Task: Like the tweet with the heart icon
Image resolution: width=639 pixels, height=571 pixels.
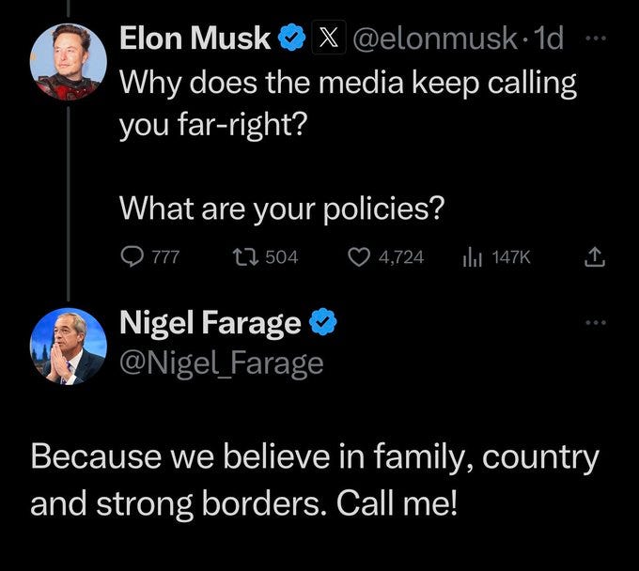Action: tap(357, 255)
